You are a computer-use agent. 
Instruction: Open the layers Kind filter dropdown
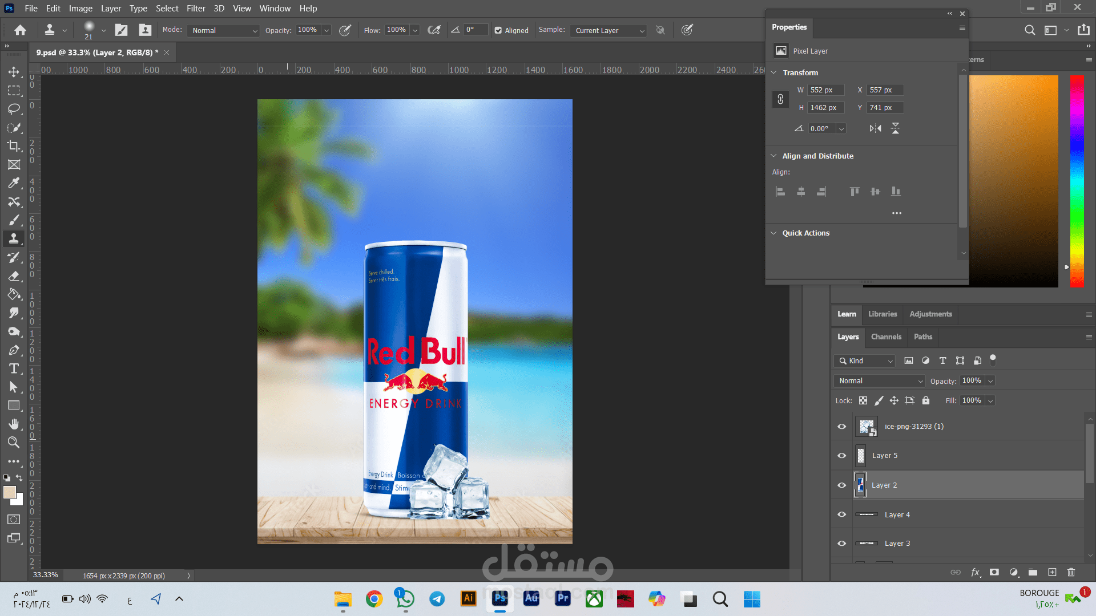click(x=864, y=361)
